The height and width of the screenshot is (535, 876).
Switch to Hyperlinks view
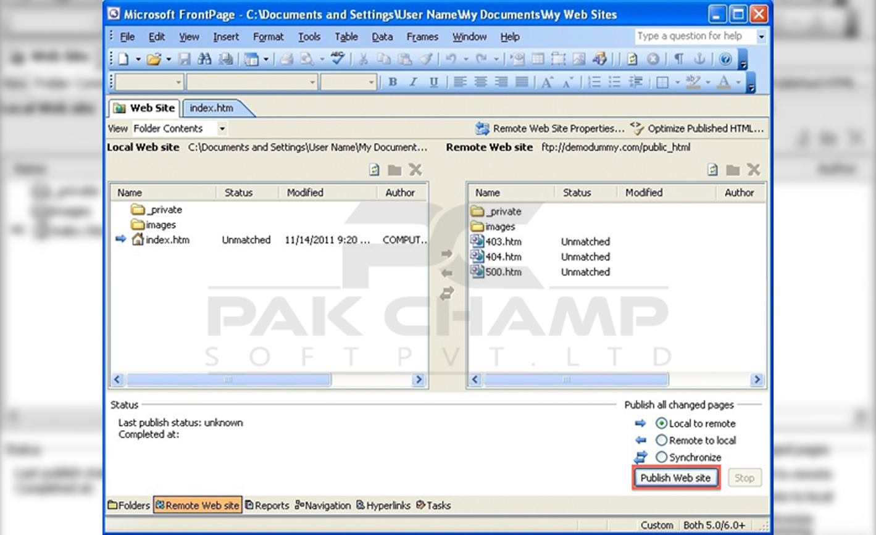(x=383, y=505)
